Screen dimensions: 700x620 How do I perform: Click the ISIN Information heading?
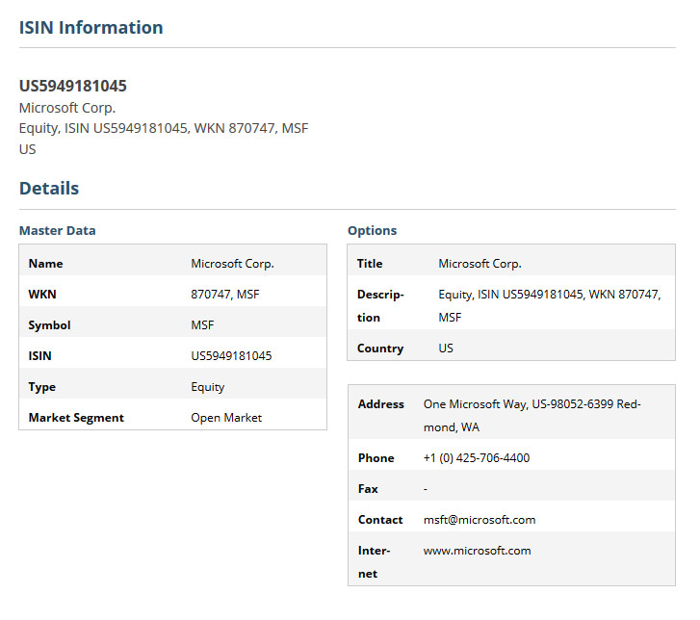tap(91, 28)
